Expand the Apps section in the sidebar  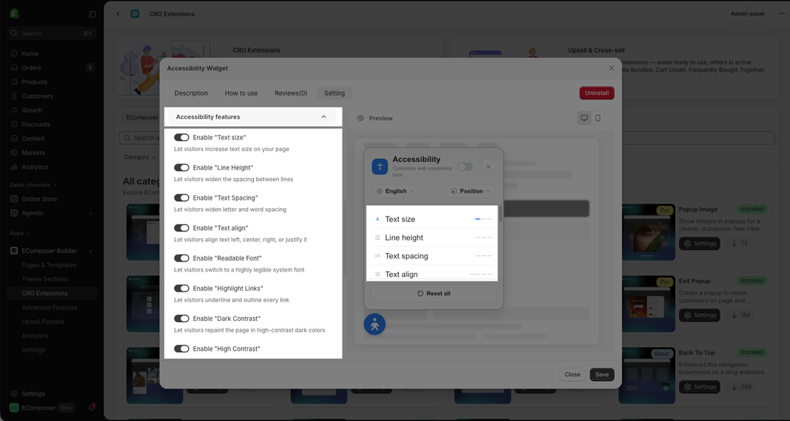19,233
